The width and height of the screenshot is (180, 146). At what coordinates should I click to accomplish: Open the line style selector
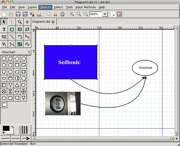click(x=16, y=138)
